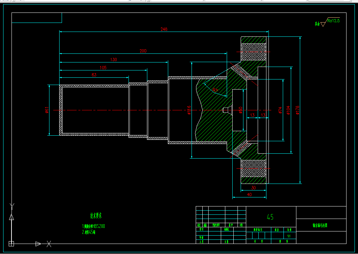Select the ø50 bore diameter text
The width and height of the screenshot is (358, 254).
[240, 110]
